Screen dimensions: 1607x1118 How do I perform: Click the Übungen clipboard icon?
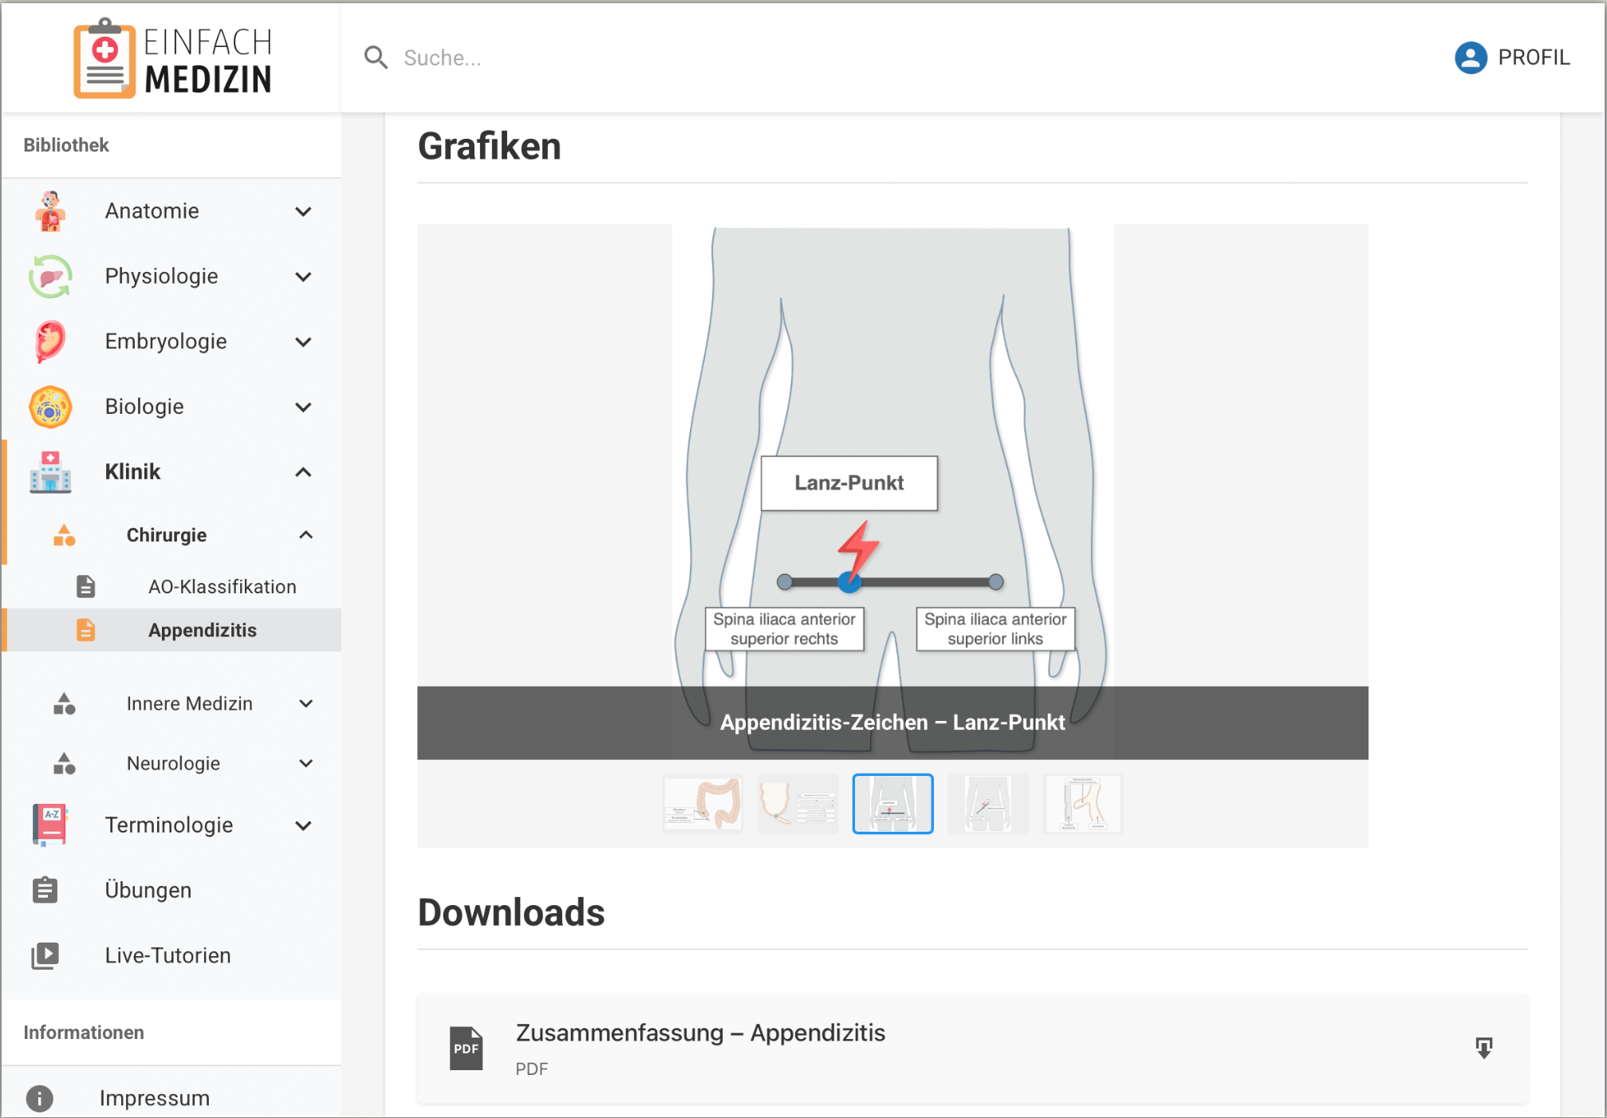point(45,890)
